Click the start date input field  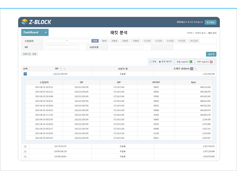56,41
